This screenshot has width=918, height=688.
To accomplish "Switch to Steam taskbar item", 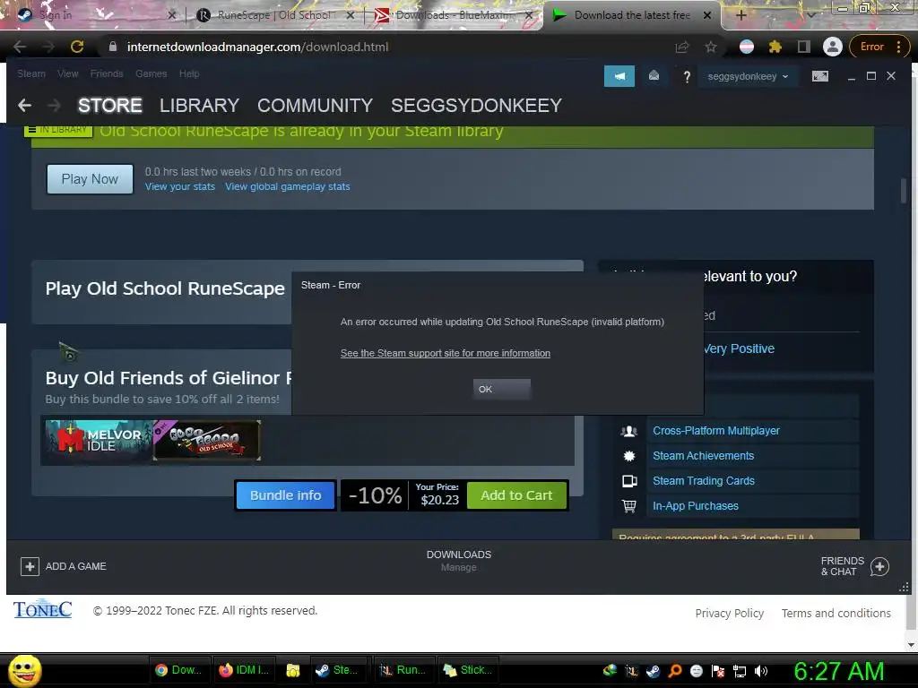I will pyautogui.click(x=338, y=670).
